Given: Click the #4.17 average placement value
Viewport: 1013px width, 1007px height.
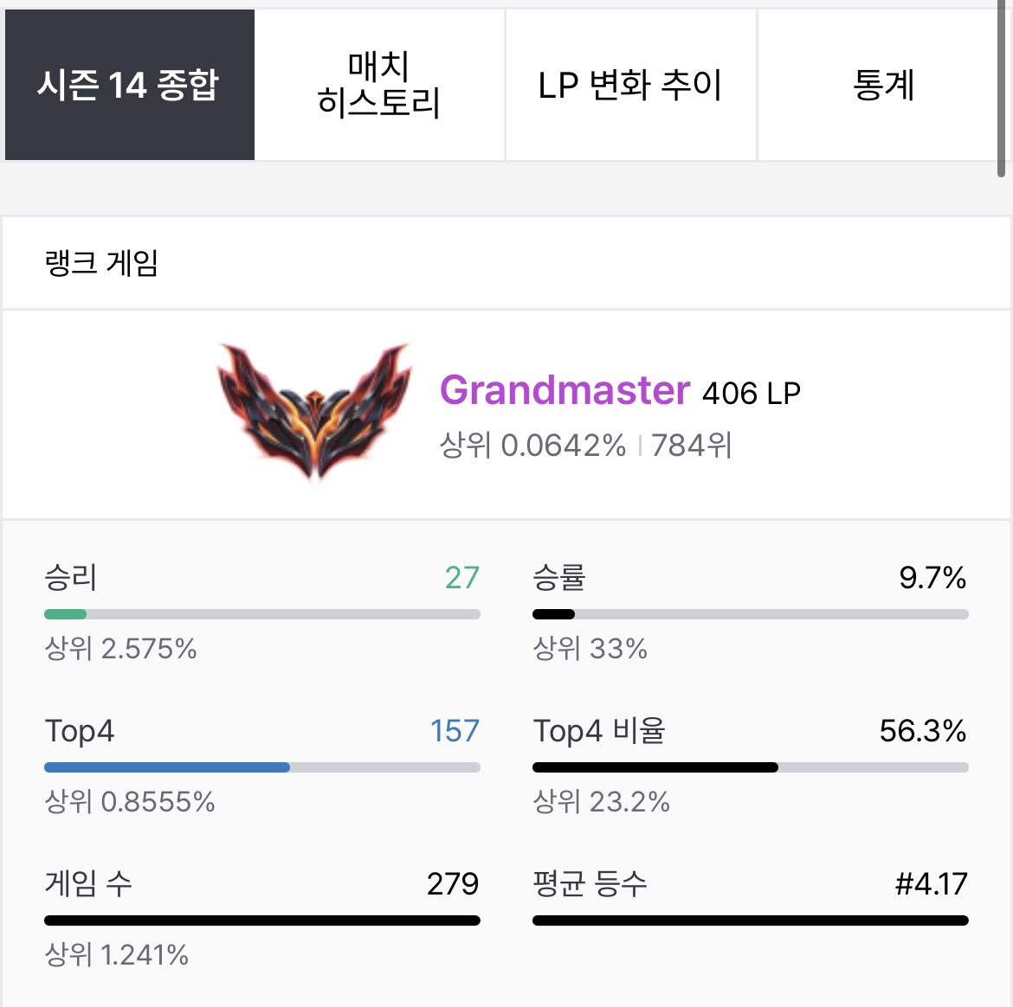Looking at the screenshot, I should point(931,883).
